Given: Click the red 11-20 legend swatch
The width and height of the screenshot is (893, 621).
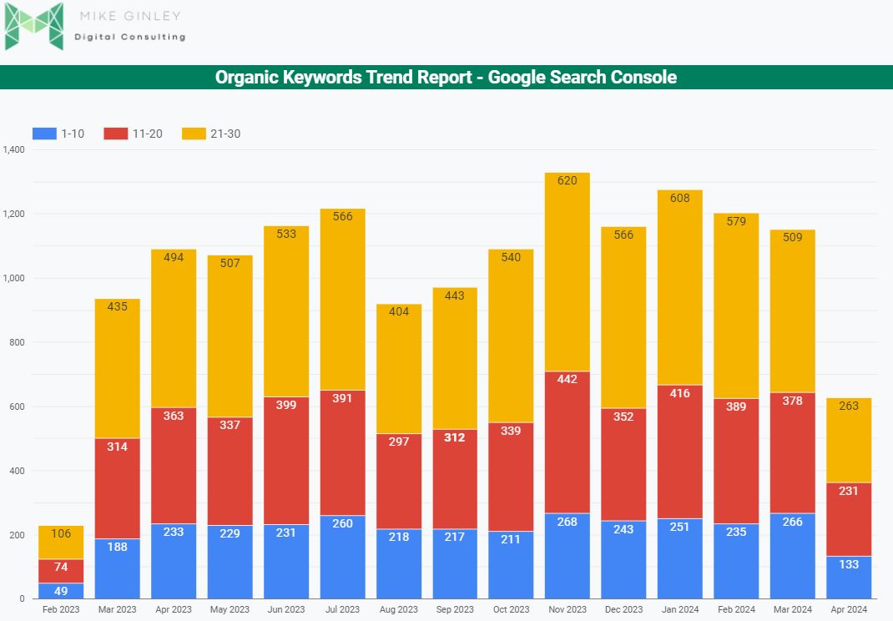Looking at the screenshot, I should tap(116, 134).
